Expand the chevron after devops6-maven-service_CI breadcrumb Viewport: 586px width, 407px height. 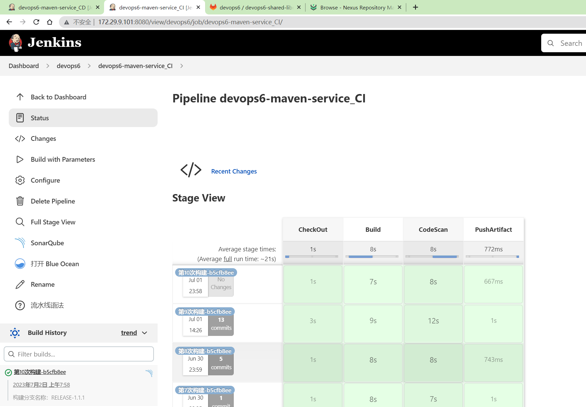tap(182, 66)
